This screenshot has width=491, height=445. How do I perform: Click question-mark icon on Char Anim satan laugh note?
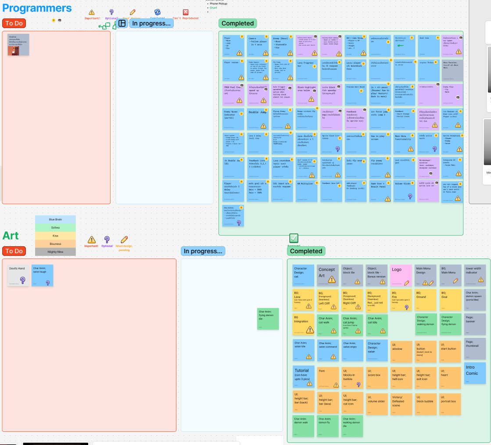(48, 283)
